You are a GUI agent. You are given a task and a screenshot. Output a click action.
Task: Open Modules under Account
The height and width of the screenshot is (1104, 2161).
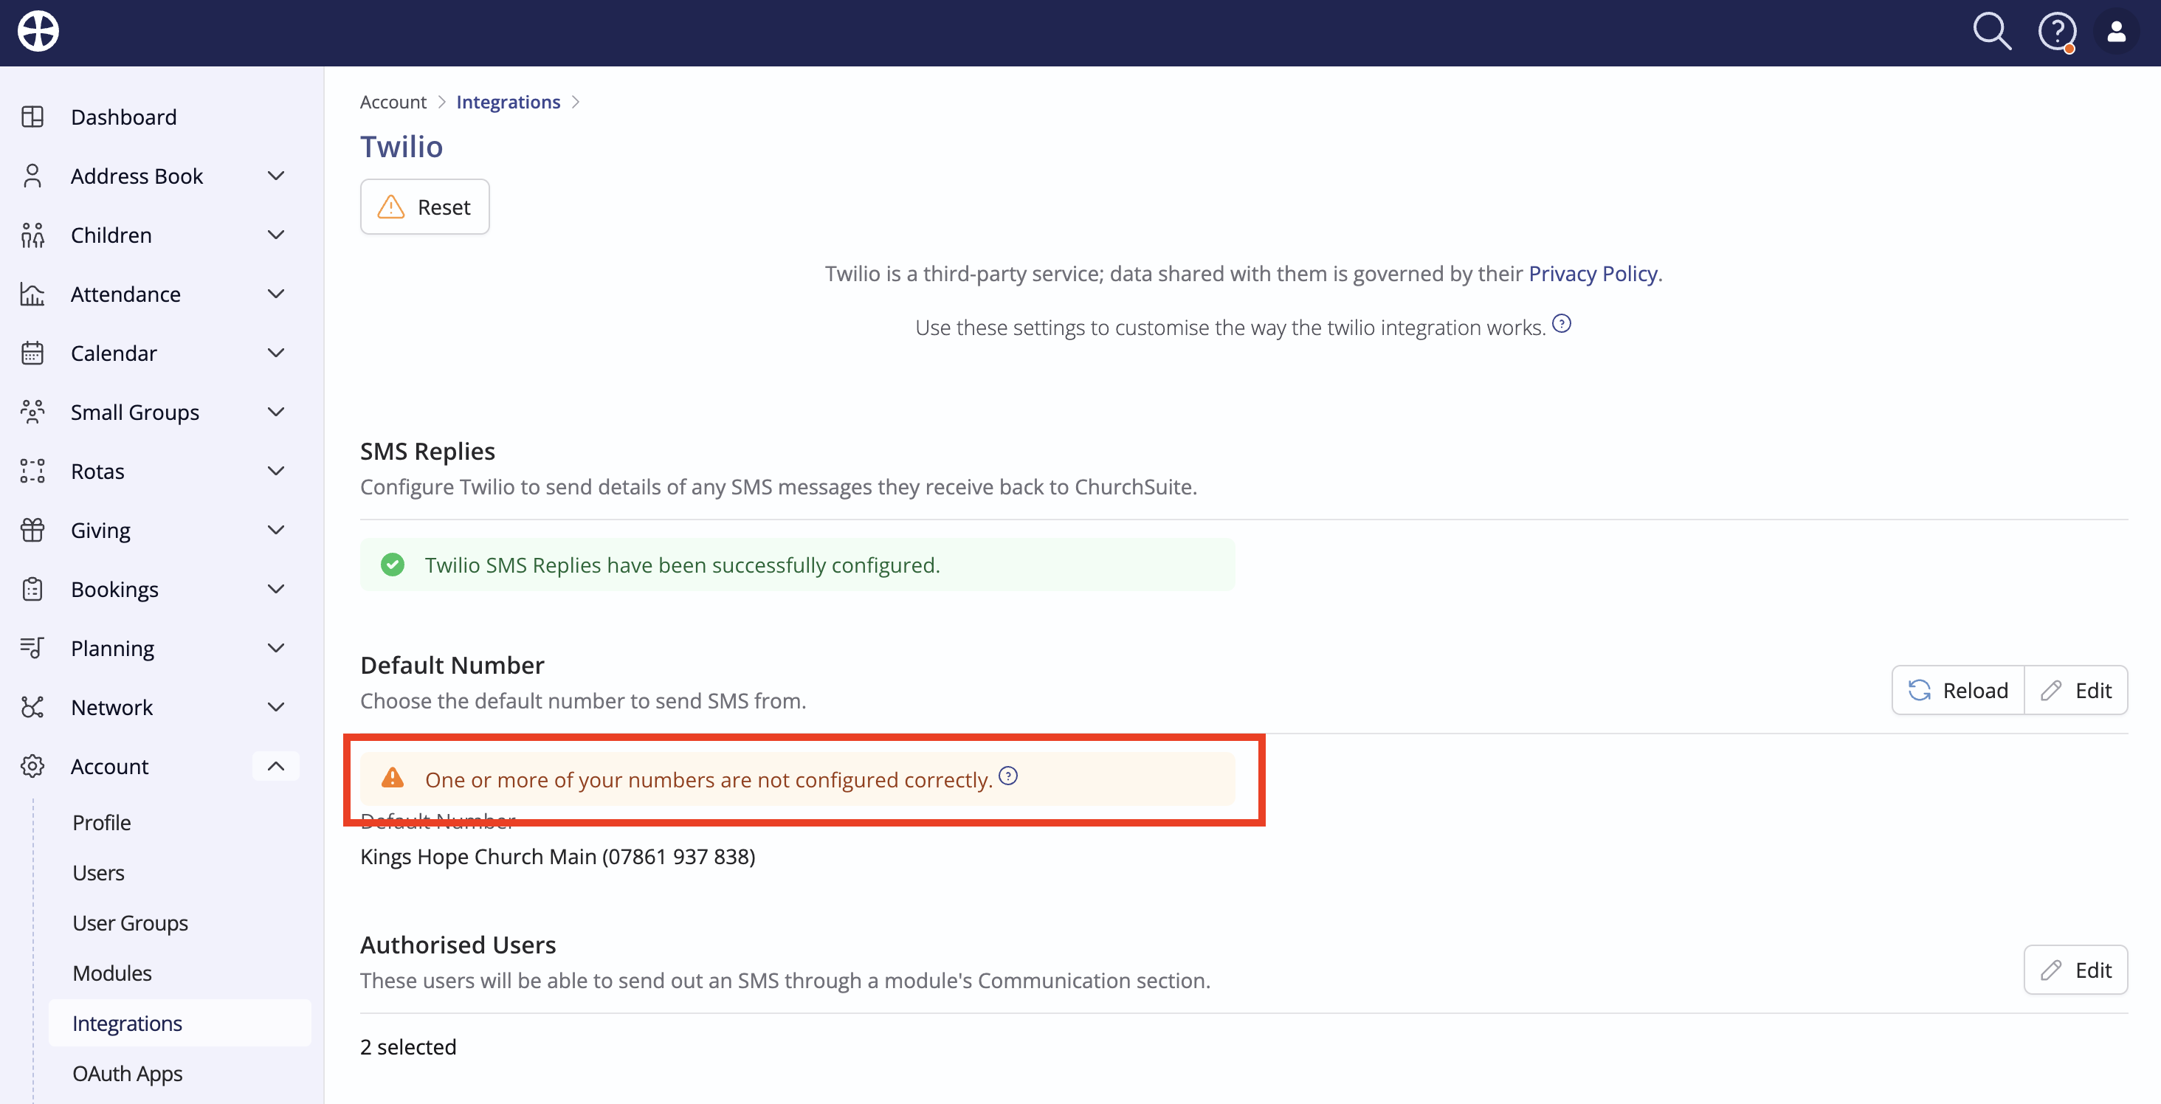(x=111, y=973)
